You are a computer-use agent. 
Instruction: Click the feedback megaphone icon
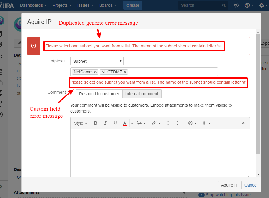pyautogui.click(x=236, y=5)
